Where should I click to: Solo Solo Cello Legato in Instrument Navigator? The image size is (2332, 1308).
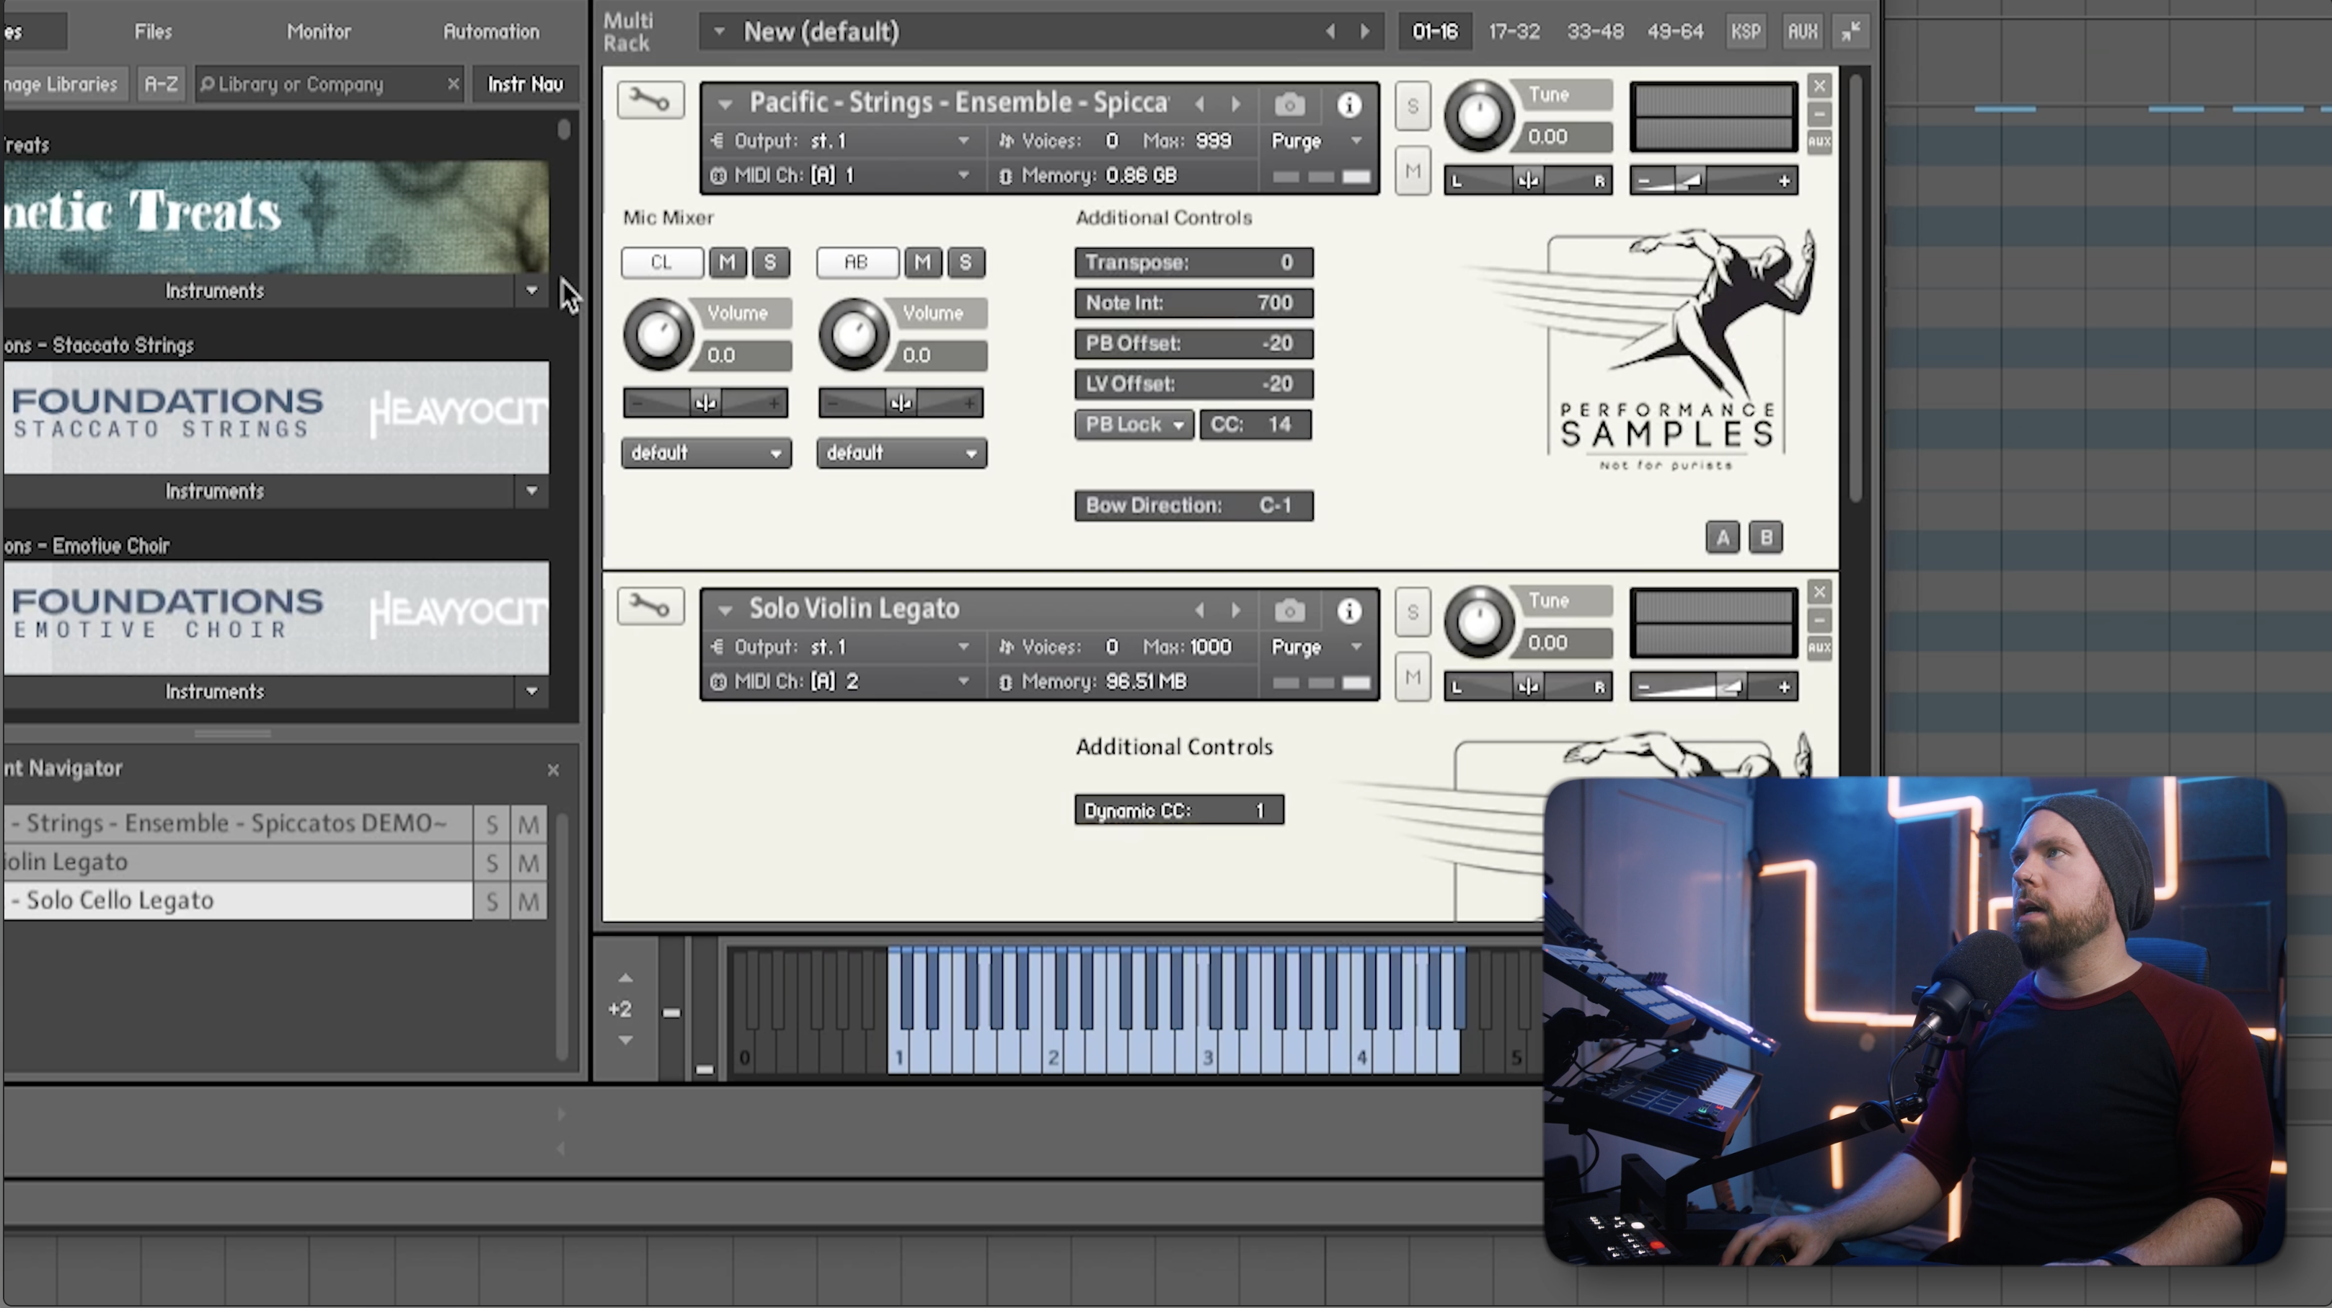tap(492, 901)
